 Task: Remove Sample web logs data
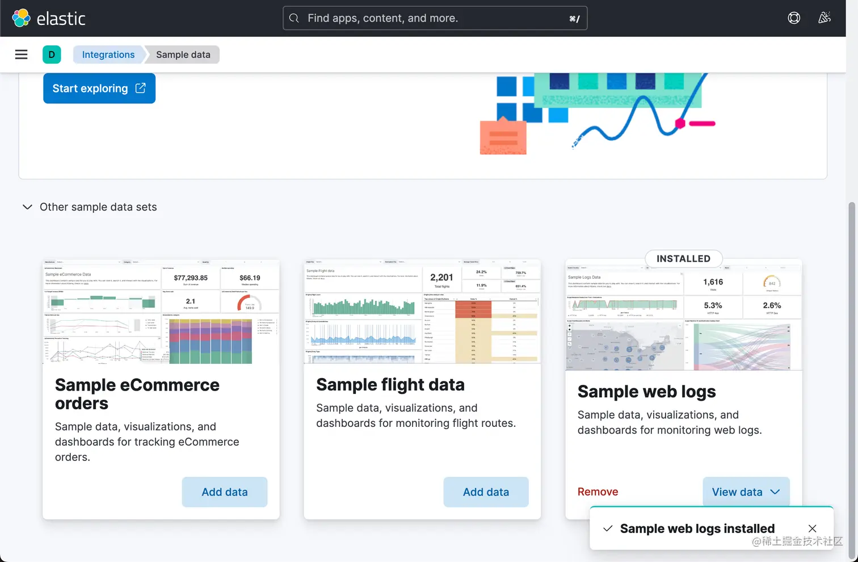pos(598,492)
